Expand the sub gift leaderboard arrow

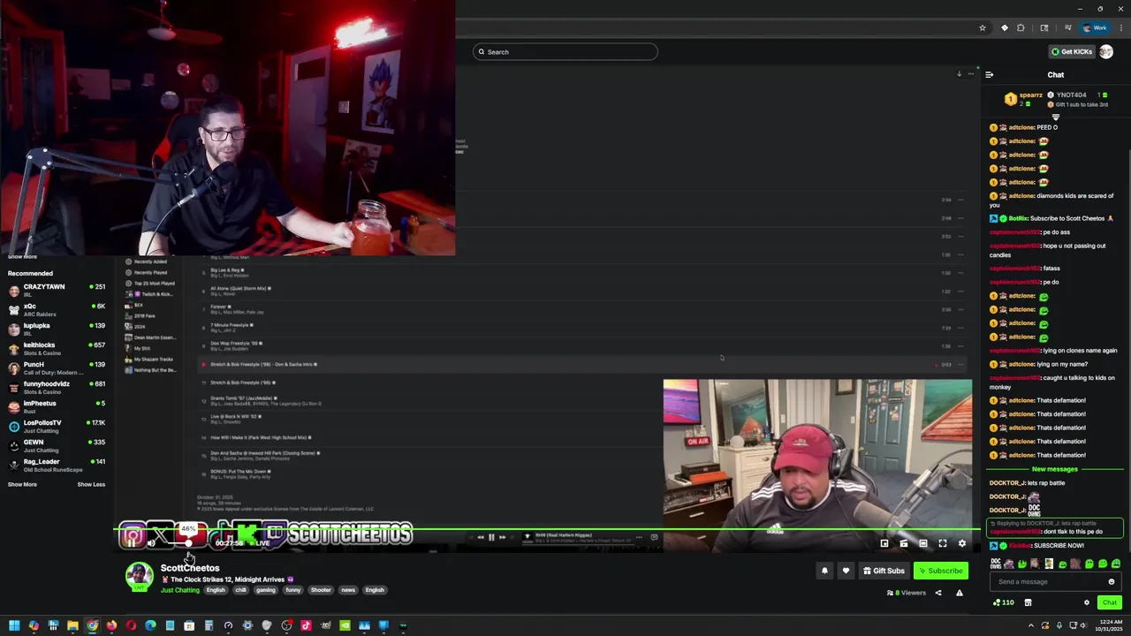tap(1055, 116)
